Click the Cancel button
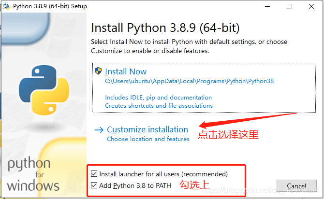 [296, 186]
